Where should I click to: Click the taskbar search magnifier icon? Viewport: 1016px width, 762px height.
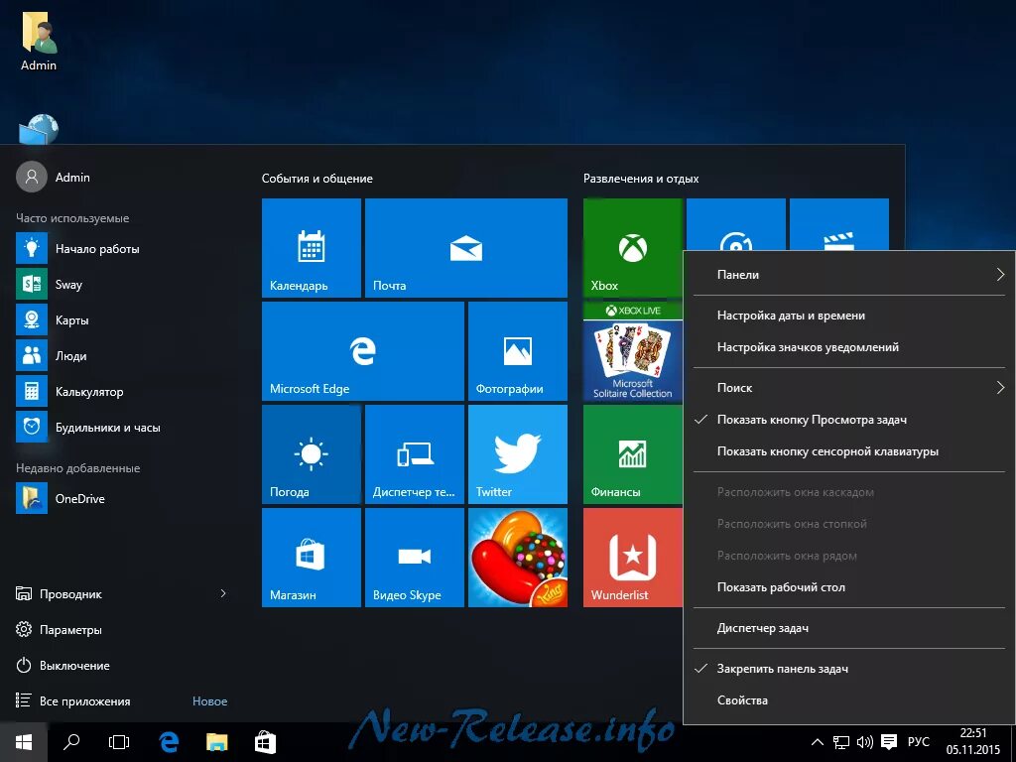tap(71, 742)
